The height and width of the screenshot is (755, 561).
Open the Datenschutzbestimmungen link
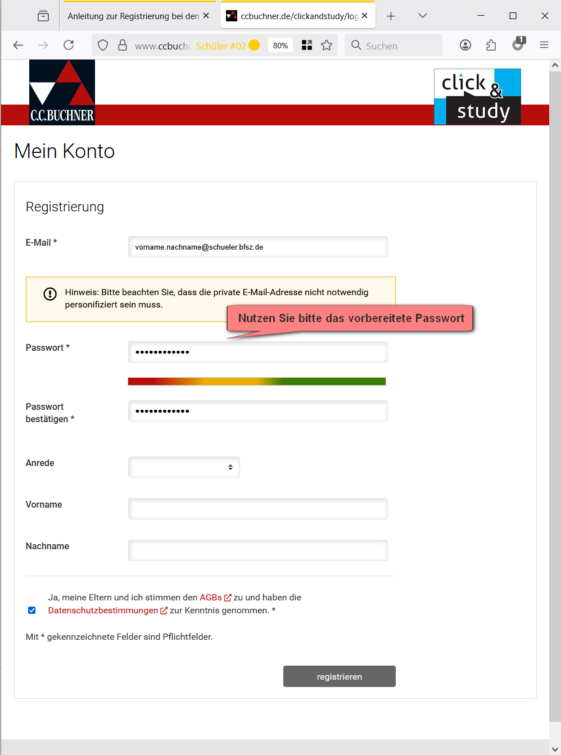pyautogui.click(x=103, y=611)
